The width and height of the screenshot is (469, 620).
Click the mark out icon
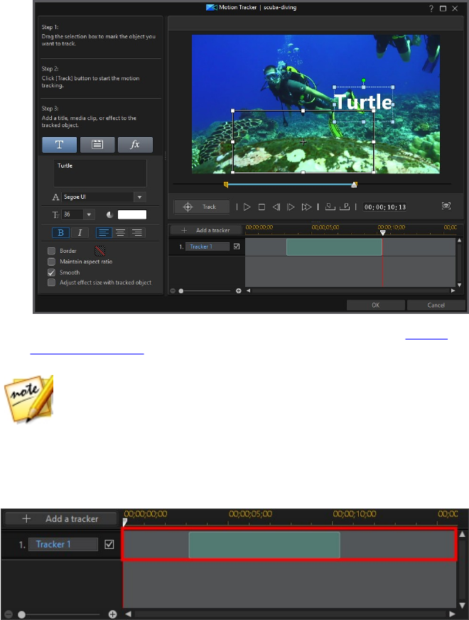[345, 207]
